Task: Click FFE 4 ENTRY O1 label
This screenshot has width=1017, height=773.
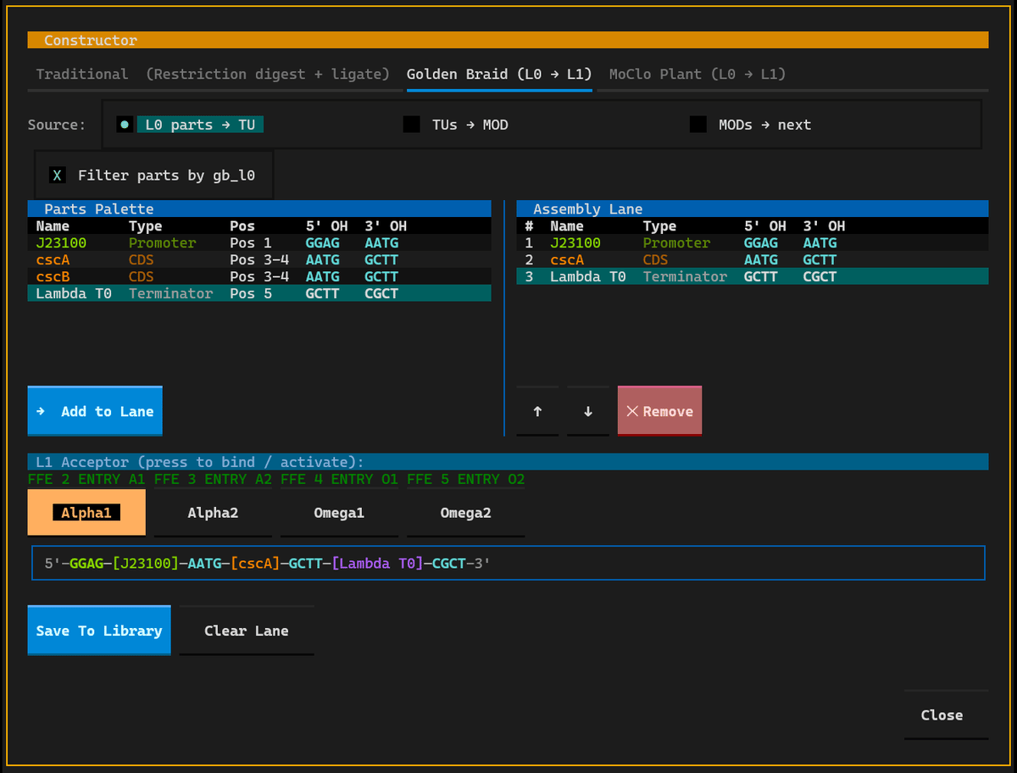Action: click(x=339, y=480)
